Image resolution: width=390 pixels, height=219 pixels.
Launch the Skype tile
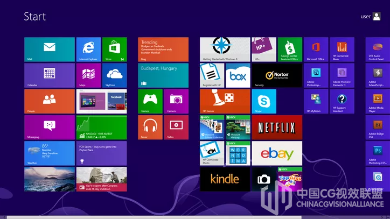pyautogui.click(x=264, y=101)
